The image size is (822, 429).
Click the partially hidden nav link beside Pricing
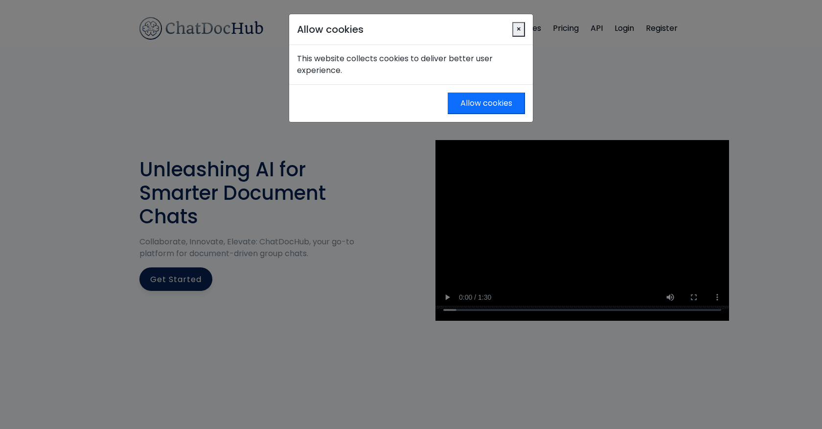[537, 28]
